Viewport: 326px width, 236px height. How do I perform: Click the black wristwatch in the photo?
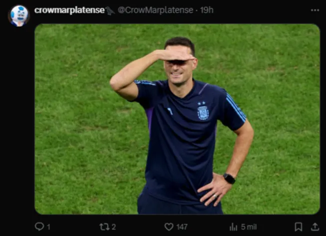click(x=229, y=178)
